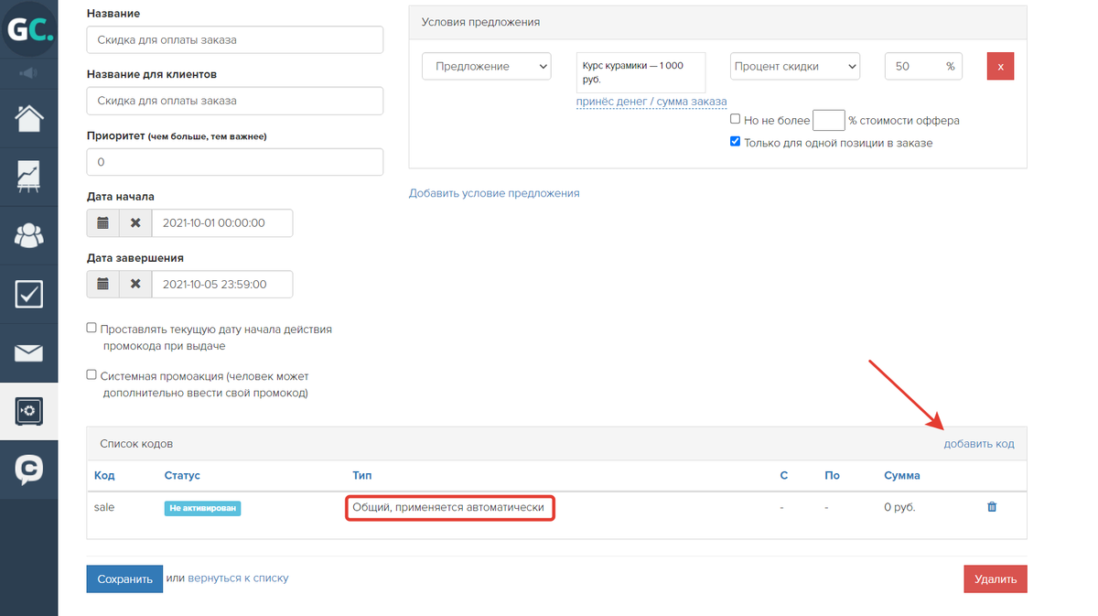
Task: Open the chart analytics sidebar section
Action: pyautogui.click(x=28, y=176)
